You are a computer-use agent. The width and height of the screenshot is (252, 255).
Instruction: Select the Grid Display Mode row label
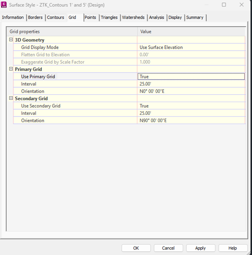[40, 47]
